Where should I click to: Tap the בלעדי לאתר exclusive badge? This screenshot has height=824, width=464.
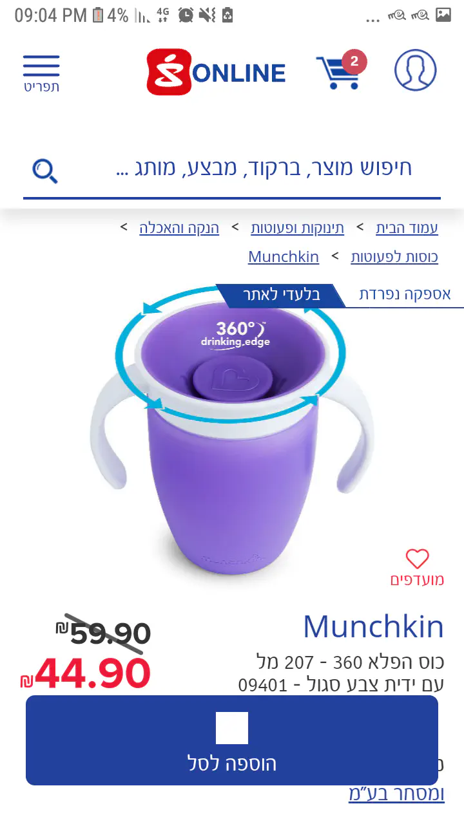point(282,295)
